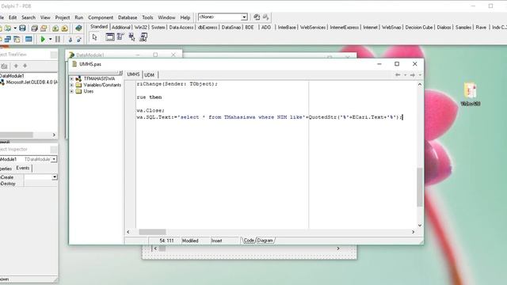
Task: Click navigate back arrow in code editor
Action: click(x=398, y=75)
